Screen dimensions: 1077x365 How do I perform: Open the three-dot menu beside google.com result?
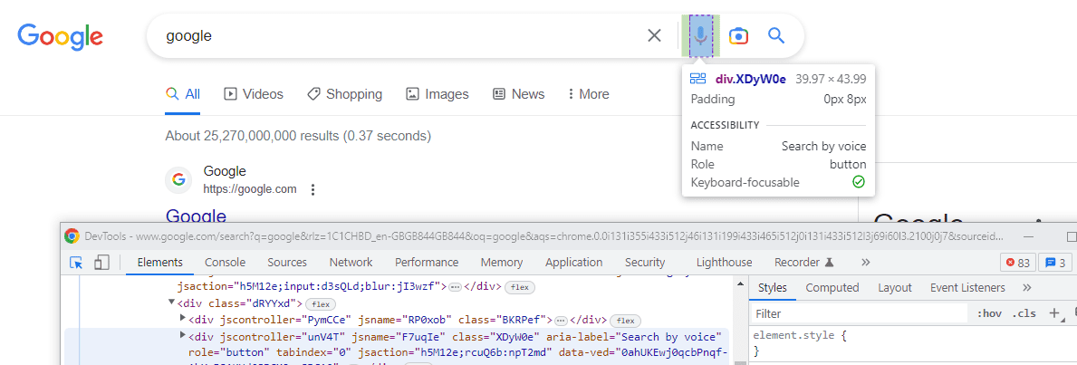click(313, 189)
